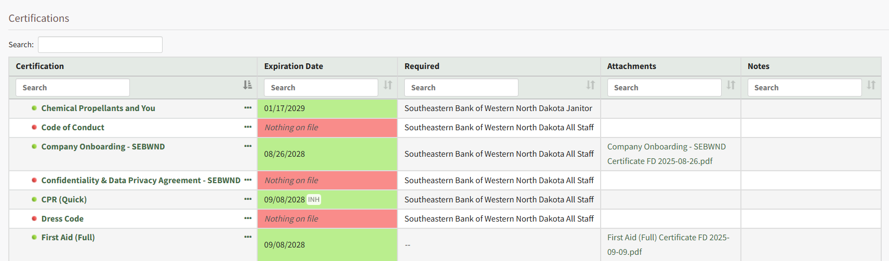
Task: Click ellipsis icon beside Dress Code
Action: click(x=248, y=218)
